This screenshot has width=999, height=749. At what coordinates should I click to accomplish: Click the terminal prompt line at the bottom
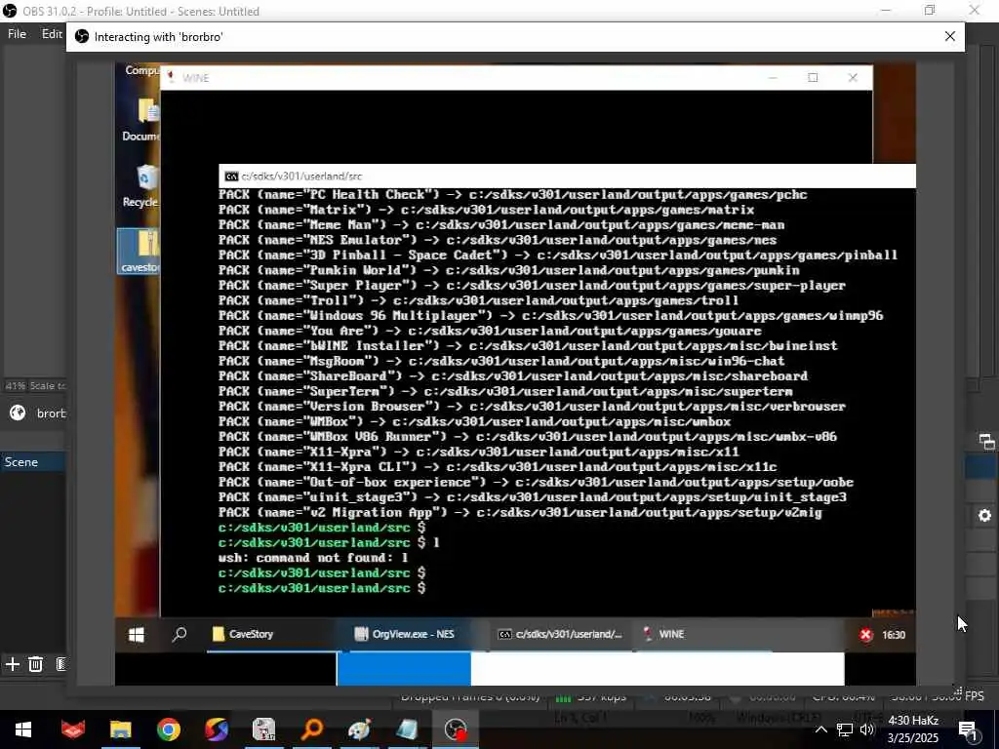(322, 588)
